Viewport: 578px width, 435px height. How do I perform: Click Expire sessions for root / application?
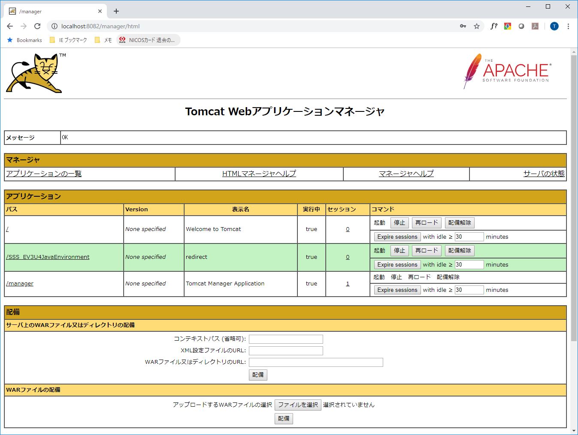click(x=397, y=237)
